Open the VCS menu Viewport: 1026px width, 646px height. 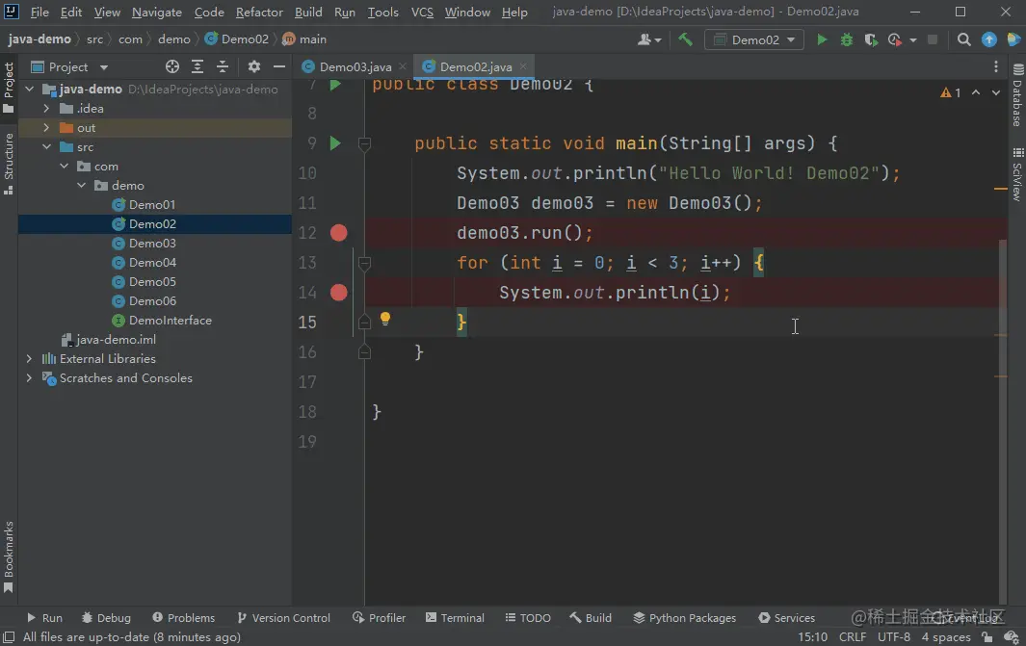tap(422, 12)
